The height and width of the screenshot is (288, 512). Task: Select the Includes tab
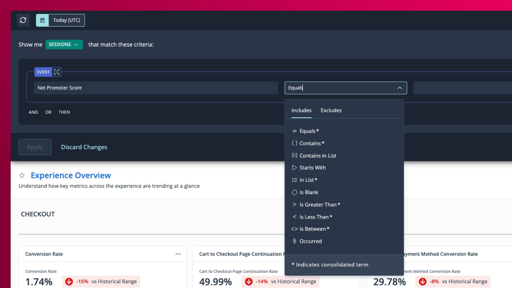(301, 110)
